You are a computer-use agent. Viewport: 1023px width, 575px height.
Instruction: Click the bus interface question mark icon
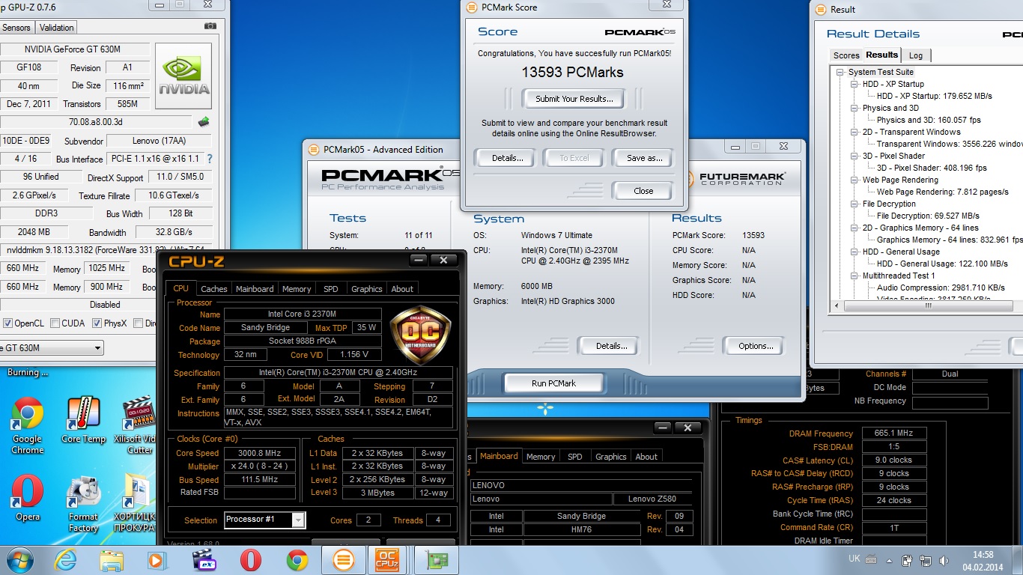tap(210, 159)
